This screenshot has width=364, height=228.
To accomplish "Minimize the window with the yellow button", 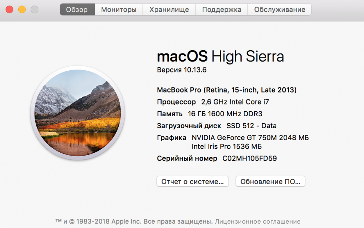I will (22, 9).
